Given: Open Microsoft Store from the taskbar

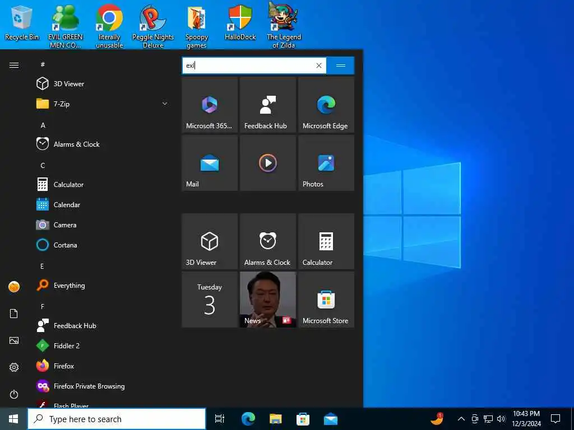Looking at the screenshot, I should click(x=303, y=419).
